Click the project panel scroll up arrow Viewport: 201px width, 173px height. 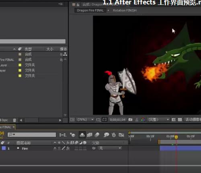(65, 59)
